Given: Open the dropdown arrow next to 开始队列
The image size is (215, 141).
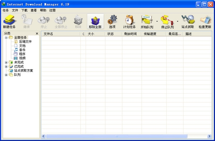Looking at the screenshot, I should coord(157,21).
